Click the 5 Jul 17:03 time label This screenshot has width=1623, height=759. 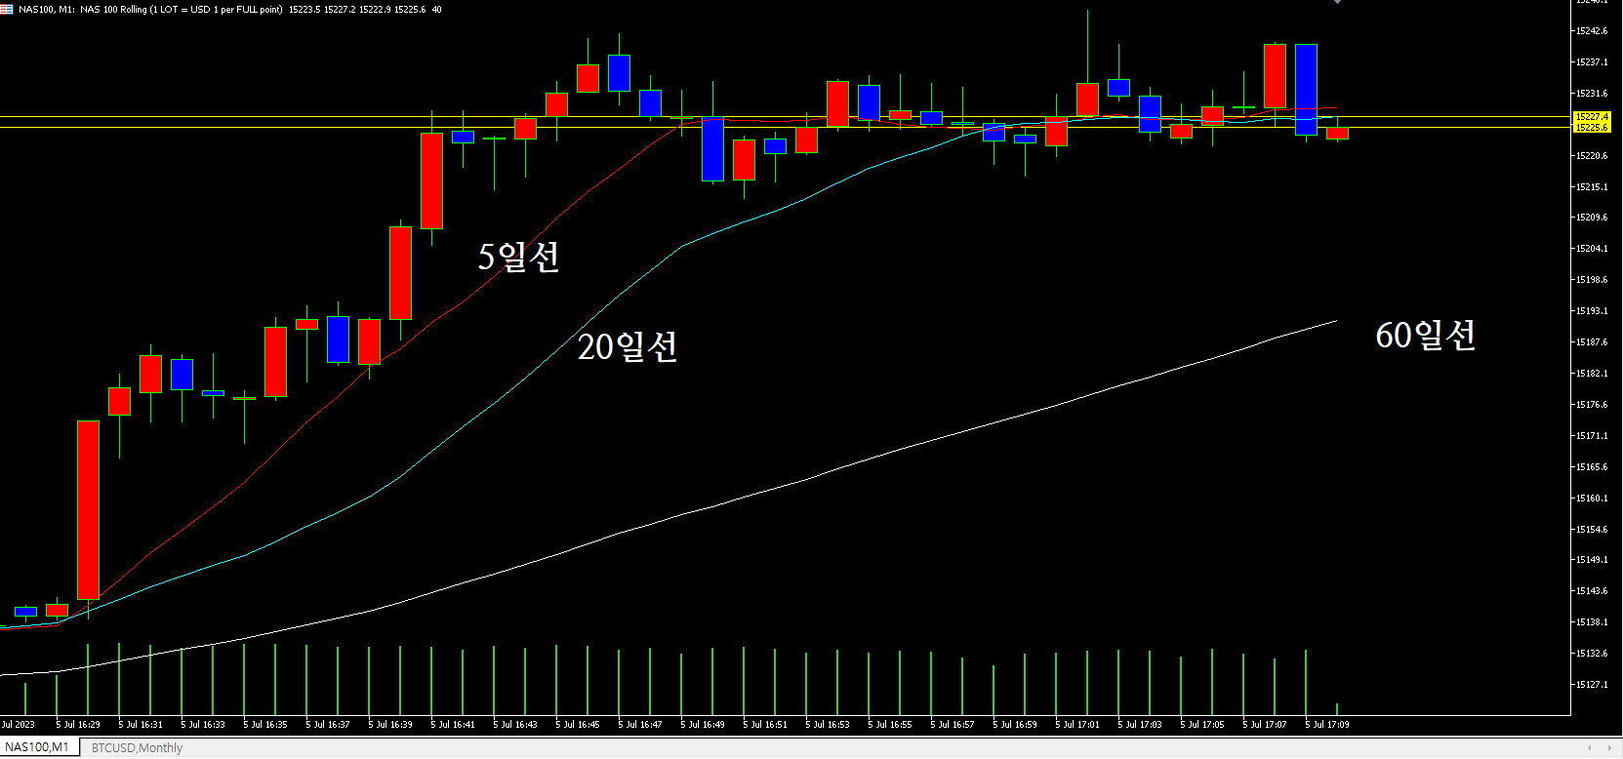point(1140,725)
